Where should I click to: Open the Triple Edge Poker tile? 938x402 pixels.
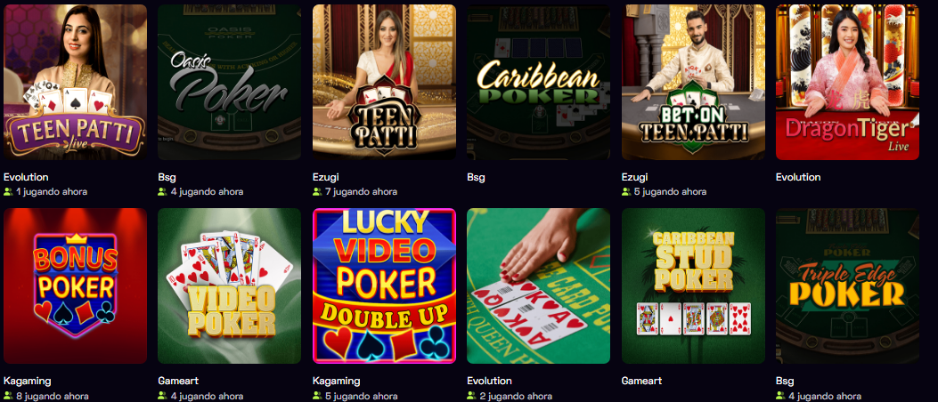click(x=848, y=286)
